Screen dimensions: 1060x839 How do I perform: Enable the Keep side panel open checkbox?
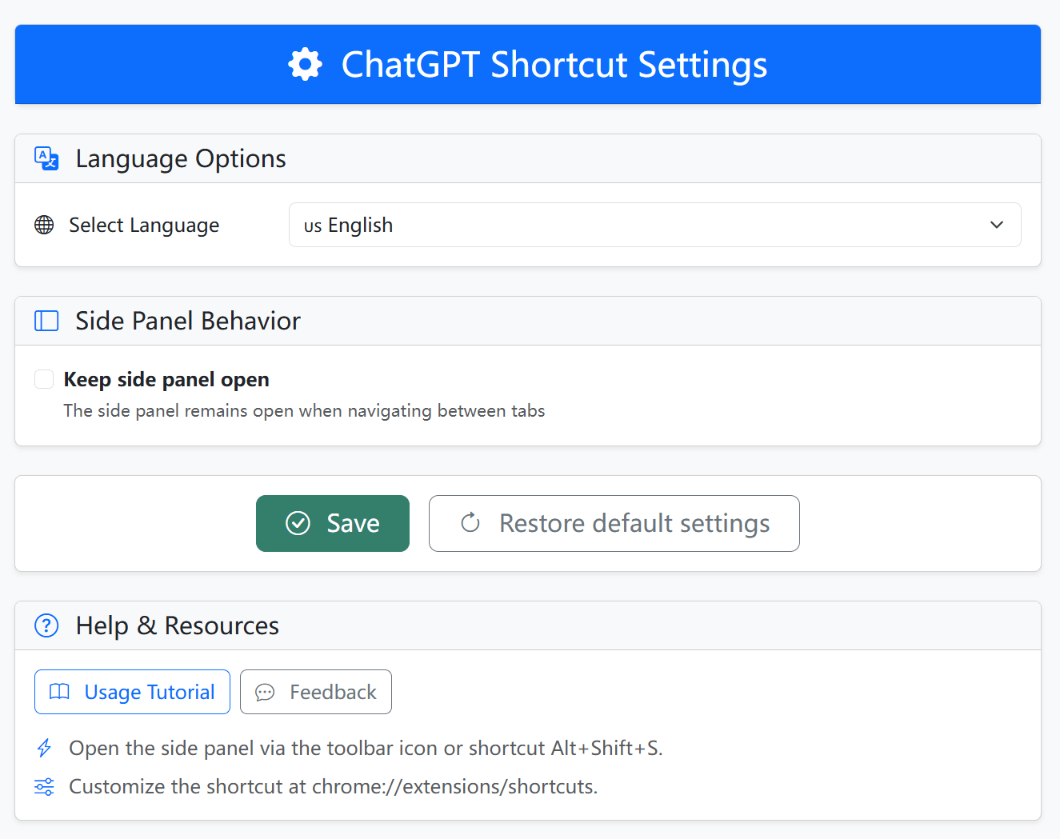pyautogui.click(x=44, y=379)
